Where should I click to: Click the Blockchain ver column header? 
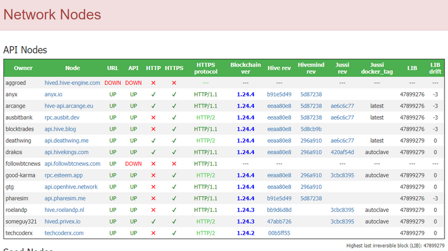pos(246,68)
